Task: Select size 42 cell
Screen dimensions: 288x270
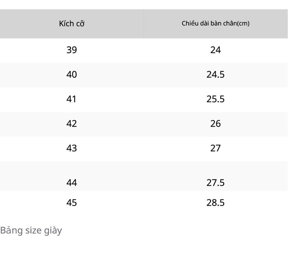Action: pos(72,123)
